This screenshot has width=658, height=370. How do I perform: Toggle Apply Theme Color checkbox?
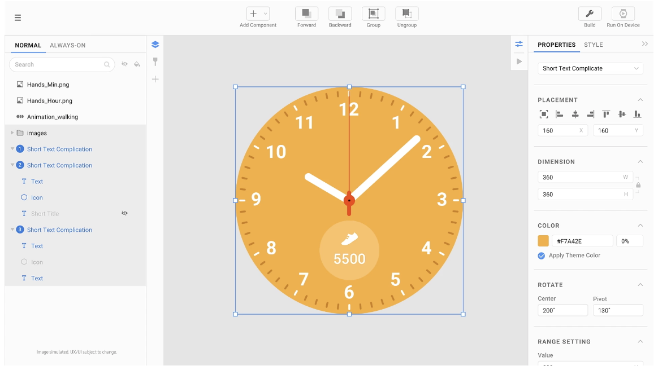542,256
